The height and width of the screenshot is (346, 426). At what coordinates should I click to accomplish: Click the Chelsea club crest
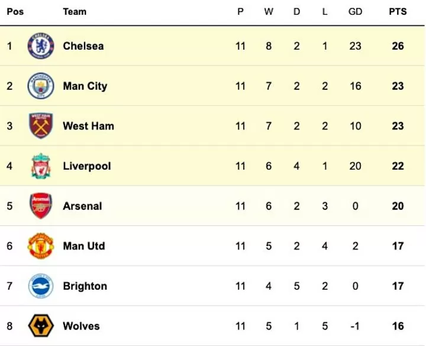click(x=41, y=46)
